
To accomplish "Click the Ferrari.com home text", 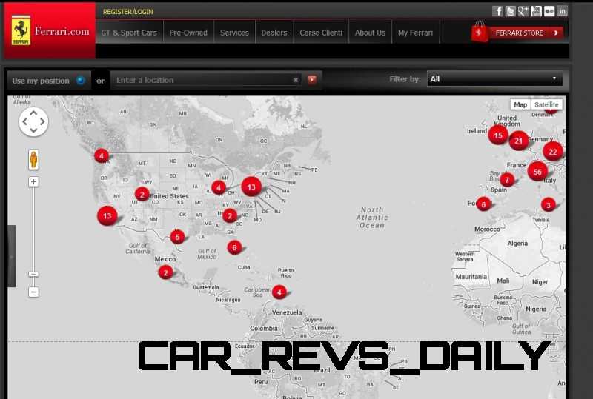I will pyautogui.click(x=62, y=31).
